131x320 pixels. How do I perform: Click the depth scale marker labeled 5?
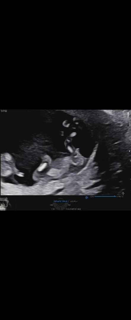[130, 161]
